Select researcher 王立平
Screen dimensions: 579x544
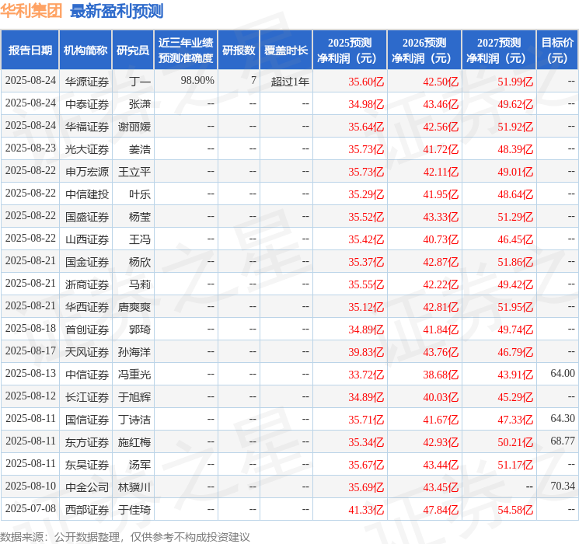point(134,172)
